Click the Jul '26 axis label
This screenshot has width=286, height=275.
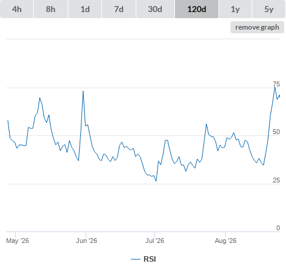tap(154, 241)
